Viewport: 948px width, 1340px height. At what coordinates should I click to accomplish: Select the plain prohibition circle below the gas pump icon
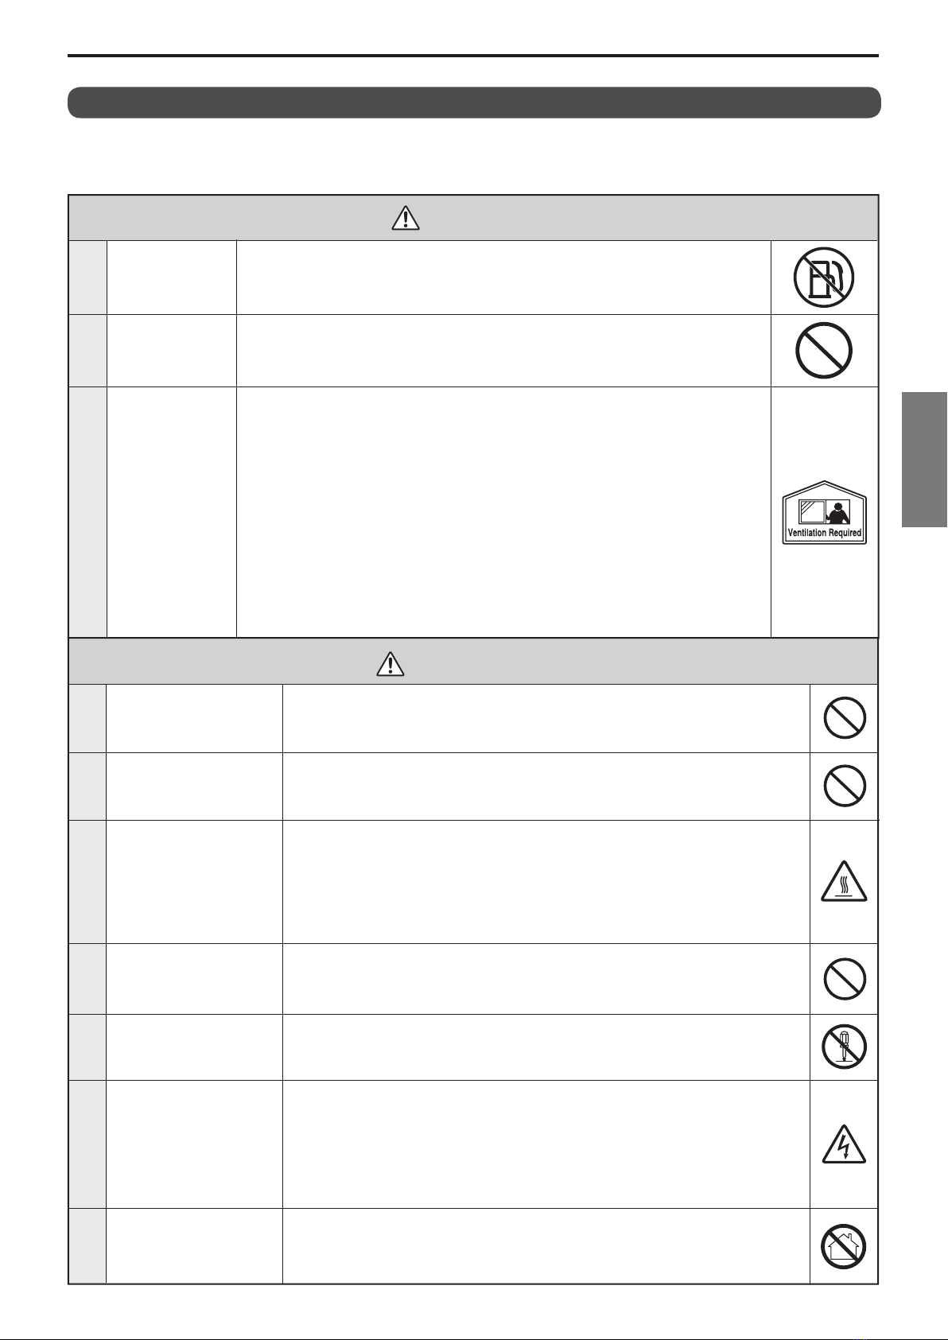click(824, 350)
